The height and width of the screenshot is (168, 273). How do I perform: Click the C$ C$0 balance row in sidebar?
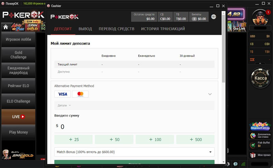(x=260, y=44)
